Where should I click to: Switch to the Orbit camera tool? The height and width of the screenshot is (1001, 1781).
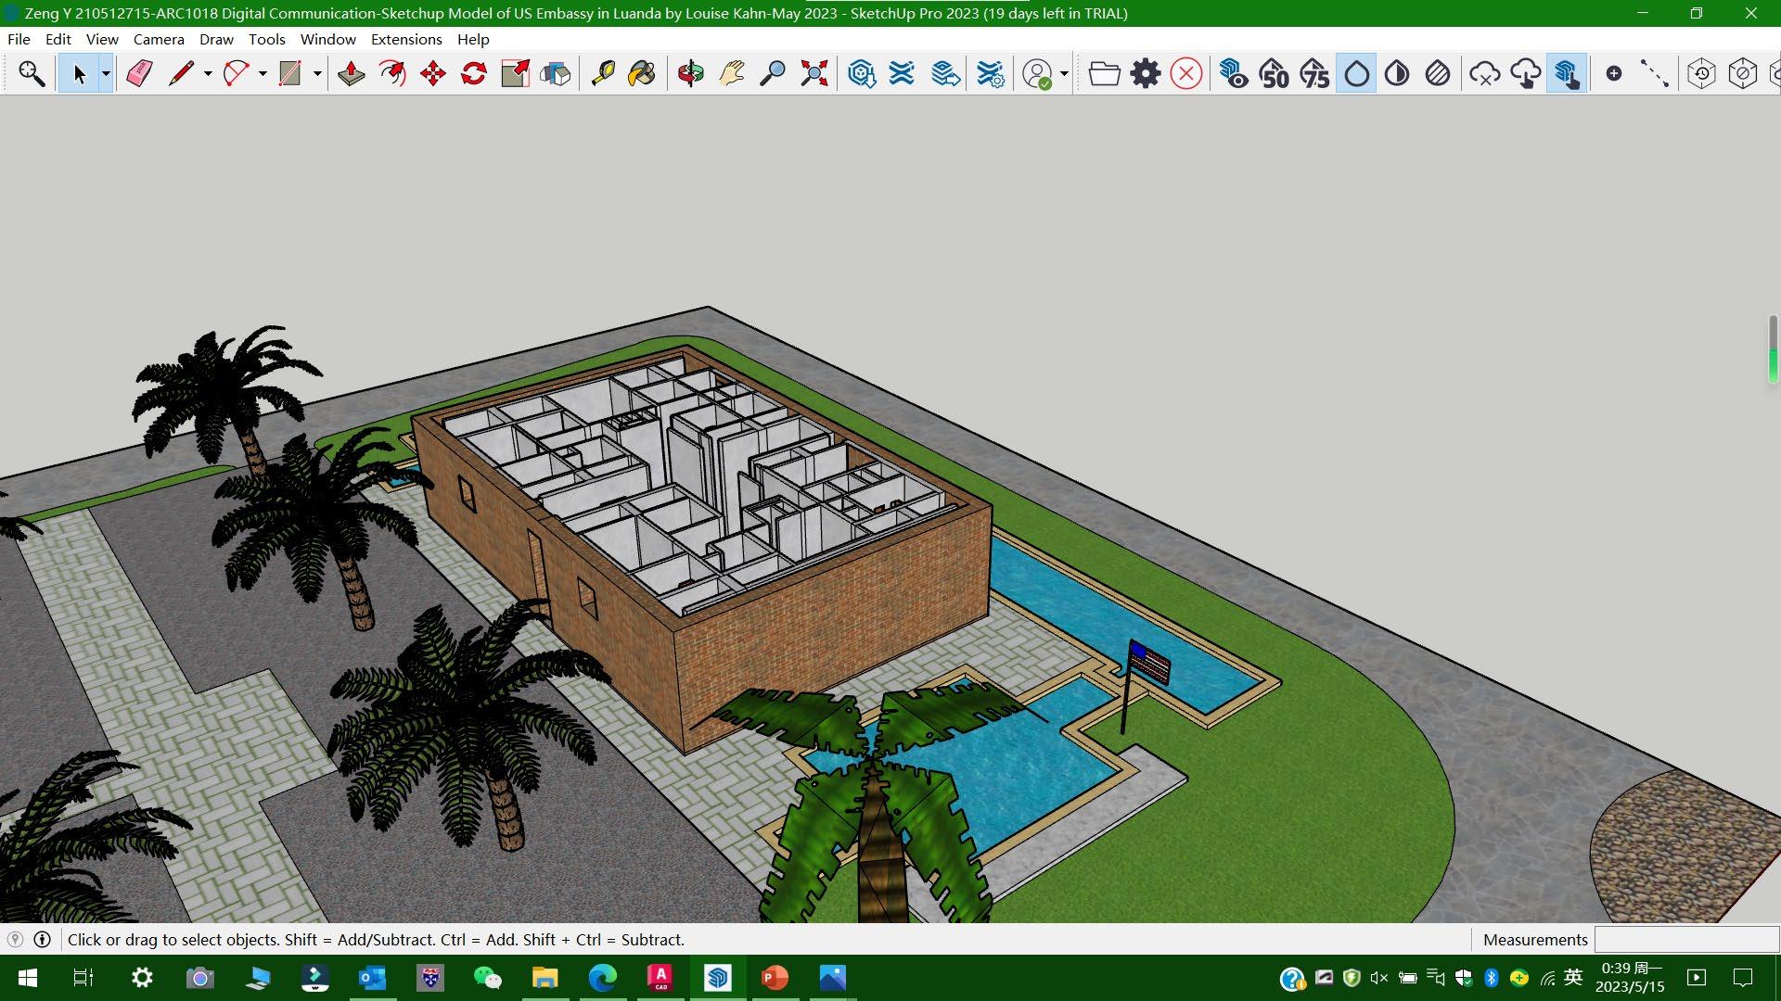690,73
